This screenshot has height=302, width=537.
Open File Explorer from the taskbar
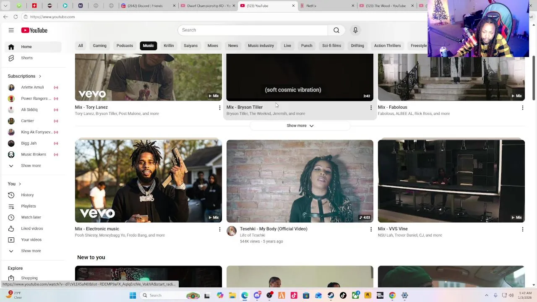pos(232,296)
